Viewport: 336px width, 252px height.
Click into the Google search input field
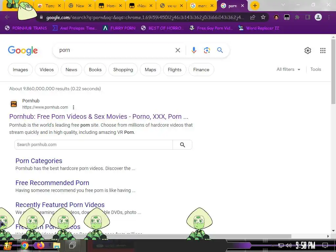pos(116,50)
